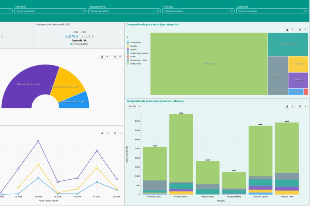Open the Categoría filter settings icon
The height and width of the screenshot is (206, 310).
pos(306,11)
